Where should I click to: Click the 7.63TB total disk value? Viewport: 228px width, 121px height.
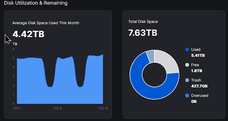point(143,33)
